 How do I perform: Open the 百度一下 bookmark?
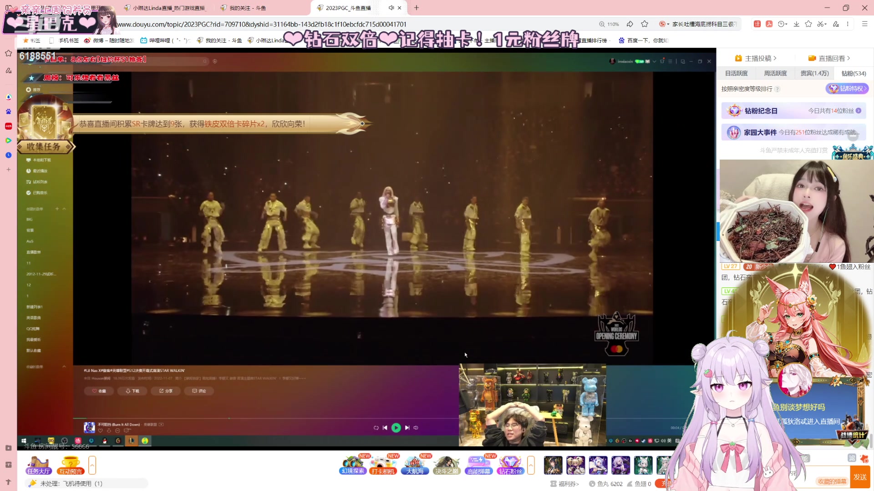tap(643, 40)
